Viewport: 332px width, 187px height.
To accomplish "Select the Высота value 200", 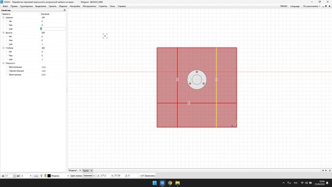I will [x=43, y=33].
